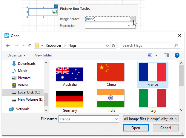Open the view options dropdown arrow
This screenshot has height=138, width=186.
156,55
